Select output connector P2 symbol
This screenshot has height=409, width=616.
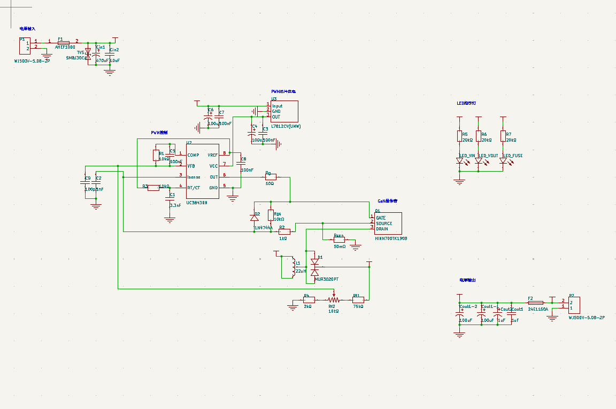pyautogui.click(x=574, y=305)
